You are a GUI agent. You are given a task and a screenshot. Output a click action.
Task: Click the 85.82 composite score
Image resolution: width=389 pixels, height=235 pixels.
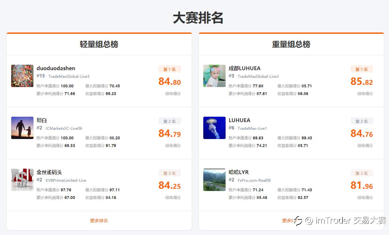(x=362, y=82)
